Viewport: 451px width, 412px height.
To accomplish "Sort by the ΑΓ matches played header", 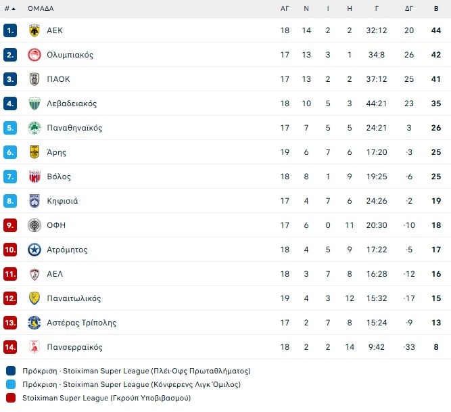I will [285, 9].
